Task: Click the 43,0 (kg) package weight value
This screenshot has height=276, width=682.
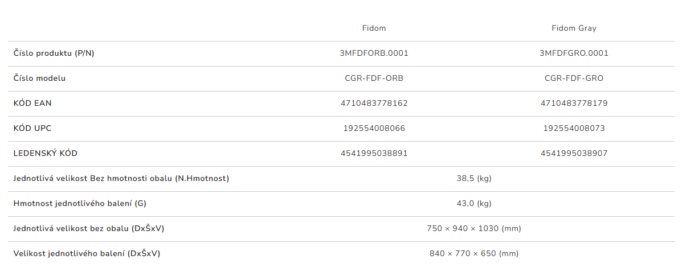Action: [x=473, y=204]
